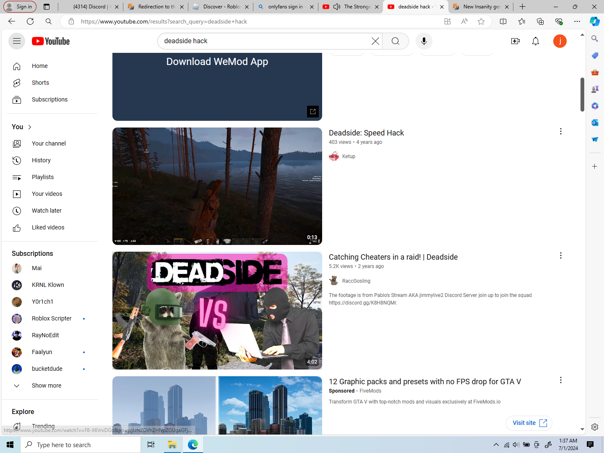Expand subscriptions with Show more
Screen dimensions: 604x453
click(x=52, y=385)
